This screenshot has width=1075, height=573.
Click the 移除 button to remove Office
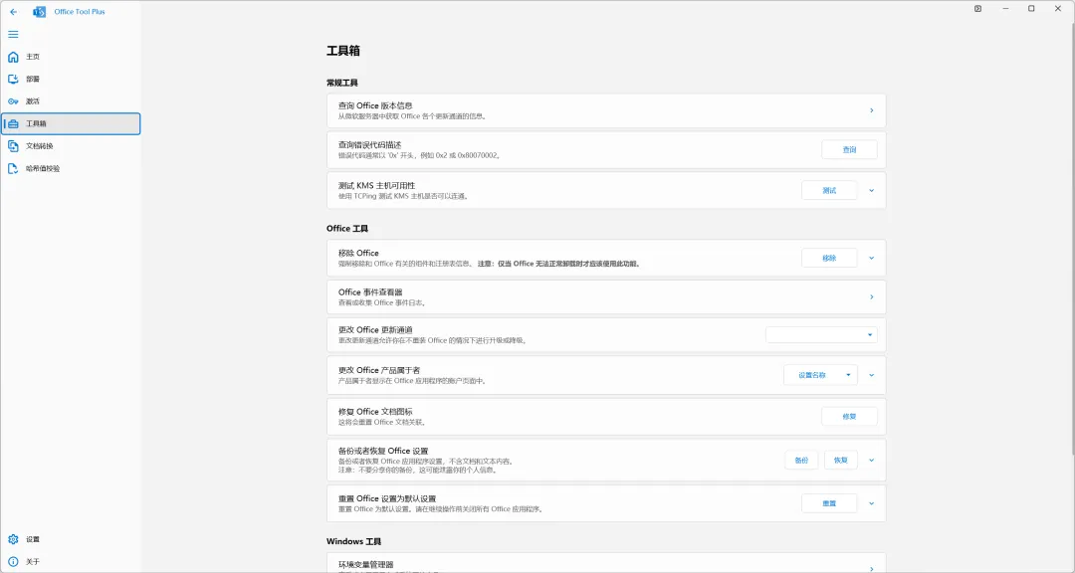point(829,259)
